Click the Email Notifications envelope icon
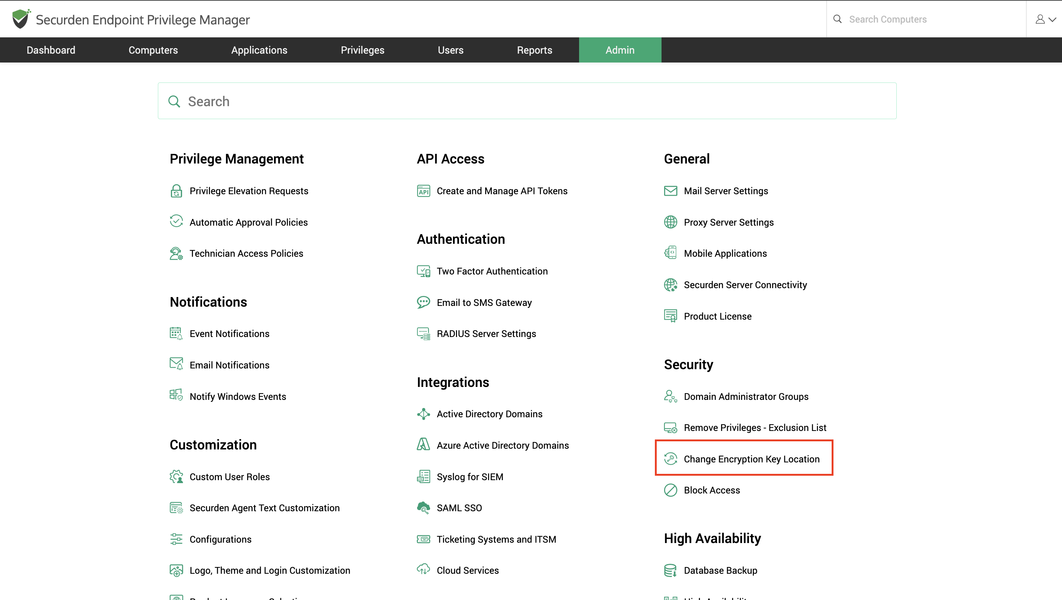1062x600 pixels. point(176,364)
